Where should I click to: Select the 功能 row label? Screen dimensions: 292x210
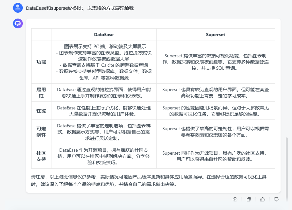click(x=41, y=62)
